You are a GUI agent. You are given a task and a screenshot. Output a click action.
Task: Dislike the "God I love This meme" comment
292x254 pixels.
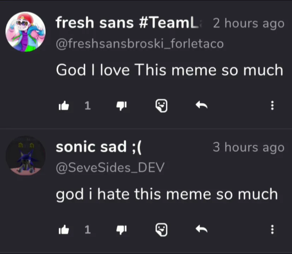pyautogui.click(x=121, y=105)
